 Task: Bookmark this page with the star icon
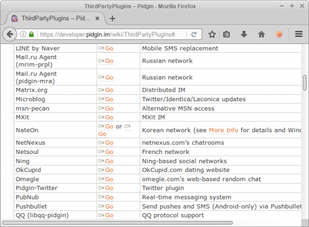pyautogui.click(x=212, y=35)
